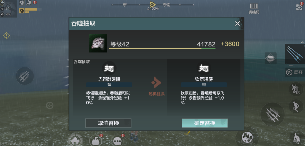Select the 钦原翅膀 wing icon
The width and height of the screenshot is (305, 146).
pos(204,68)
